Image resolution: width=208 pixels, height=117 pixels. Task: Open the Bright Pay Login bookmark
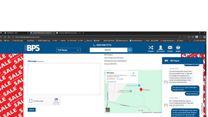pyautogui.click(x=17, y=41)
